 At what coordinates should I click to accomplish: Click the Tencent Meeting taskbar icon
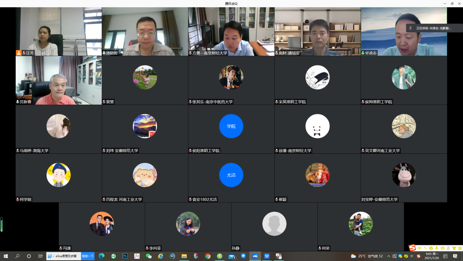(255, 256)
